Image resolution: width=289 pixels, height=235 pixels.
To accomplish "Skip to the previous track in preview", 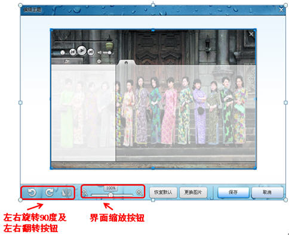I will [x=73, y=52].
